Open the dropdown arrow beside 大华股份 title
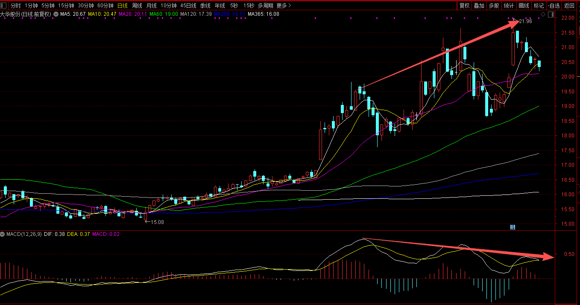 coord(55,14)
